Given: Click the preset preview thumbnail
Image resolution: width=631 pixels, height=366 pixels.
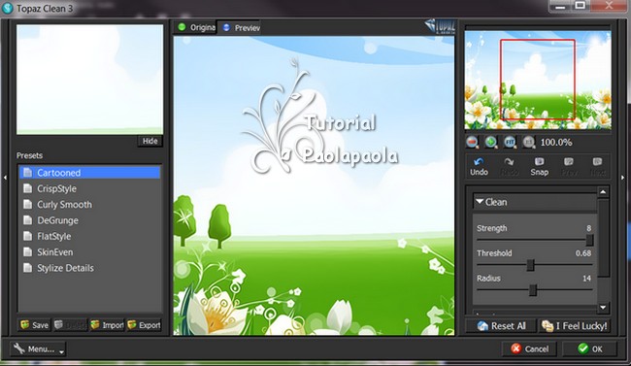Looking at the screenshot, I should tap(89, 80).
